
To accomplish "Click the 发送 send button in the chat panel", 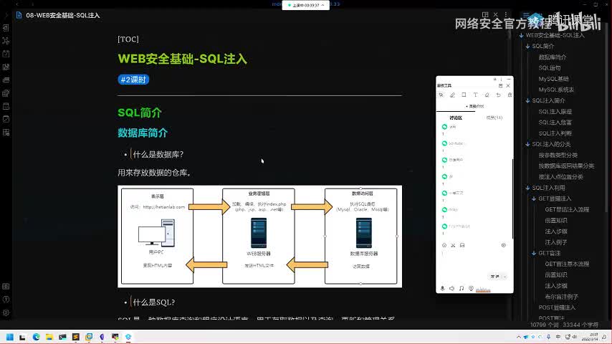I will [x=494, y=277].
